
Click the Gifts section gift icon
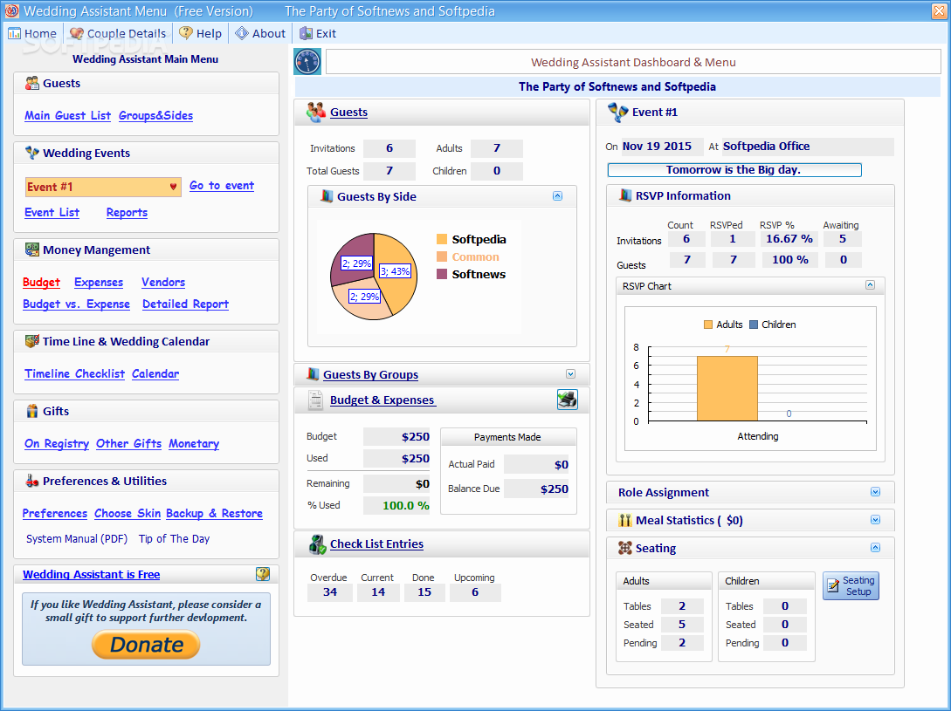[x=32, y=411]
